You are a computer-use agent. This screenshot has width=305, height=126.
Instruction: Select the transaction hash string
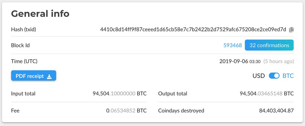[193, 29]
